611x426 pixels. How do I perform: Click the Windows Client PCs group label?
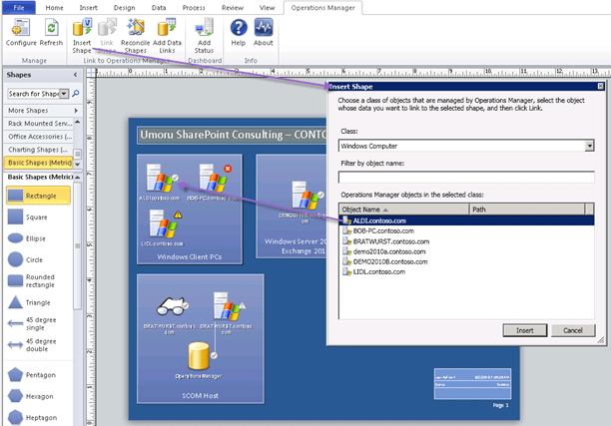[190, 256]
